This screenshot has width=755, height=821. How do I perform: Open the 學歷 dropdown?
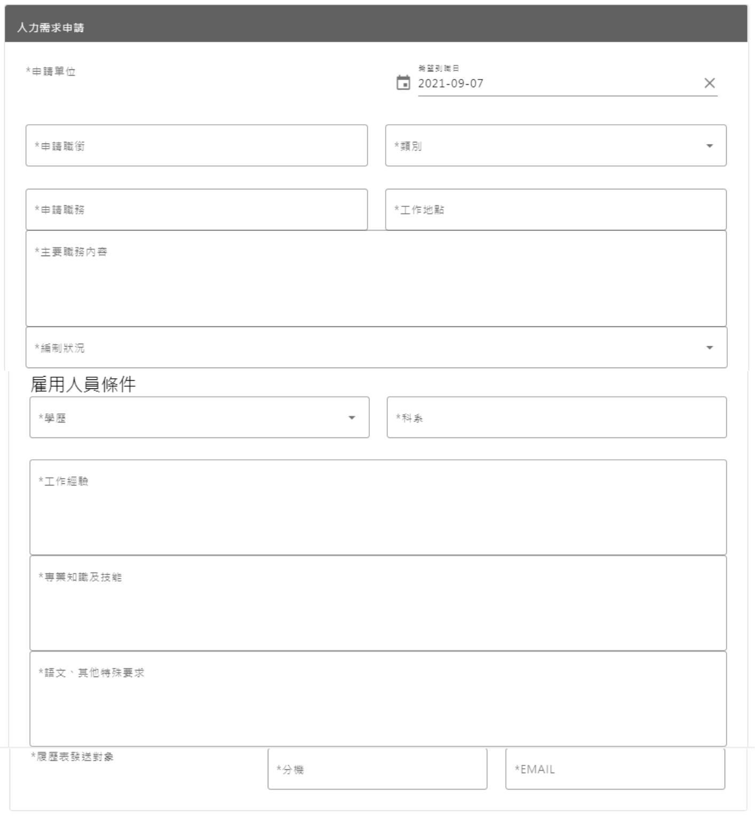(197, 418)
